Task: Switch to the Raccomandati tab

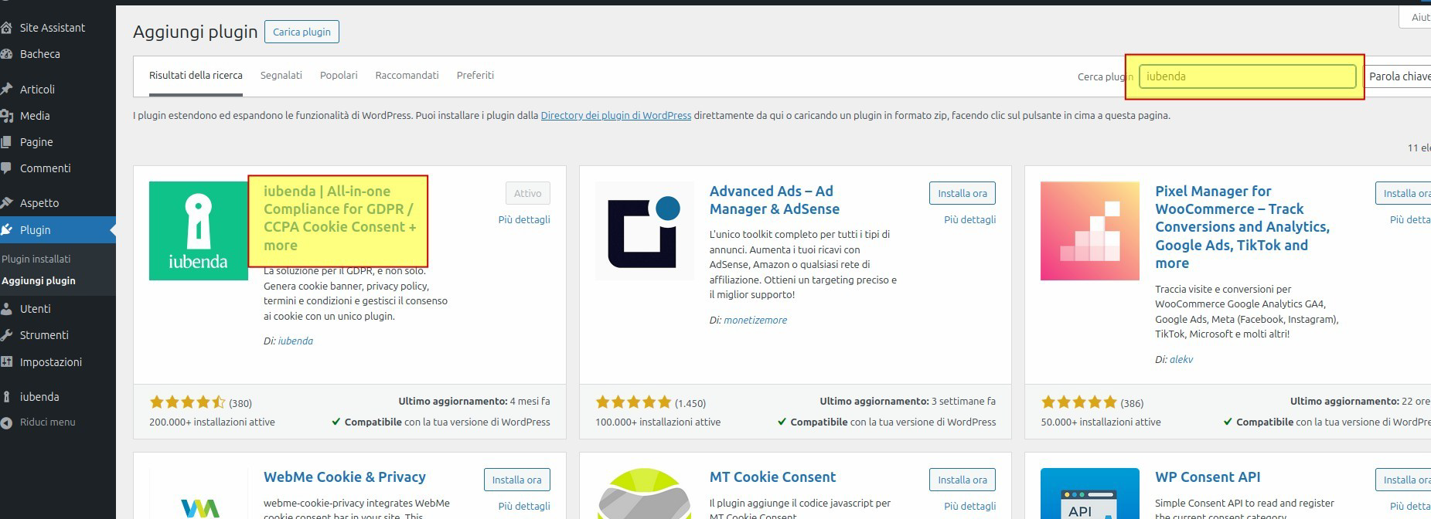Action: [407, 76]
